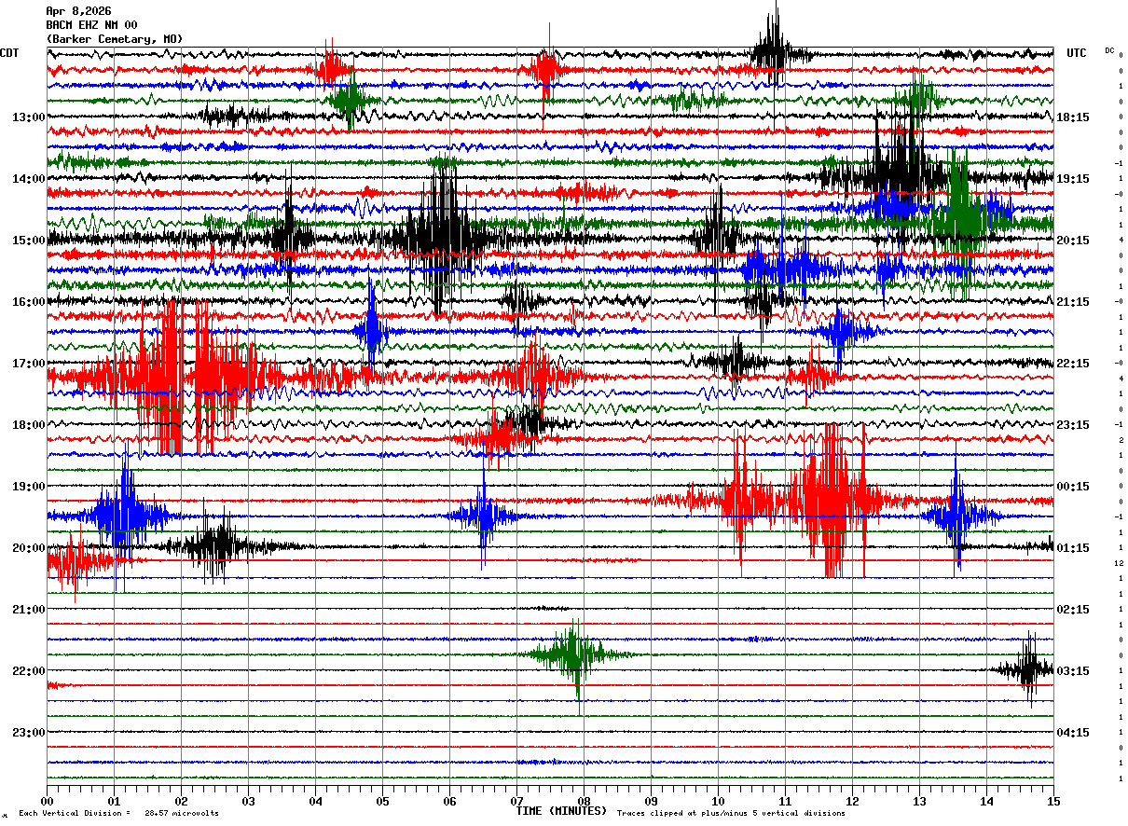Select the 16:00 CDT time label
This screenshot has height=826, width=1128.
(x=29, y=302)
